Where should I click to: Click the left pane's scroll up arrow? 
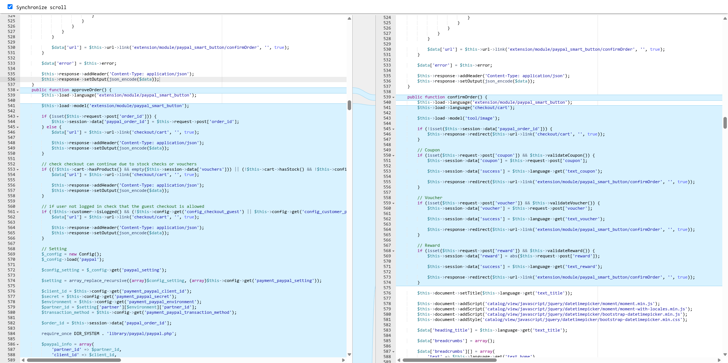[349, 19]
